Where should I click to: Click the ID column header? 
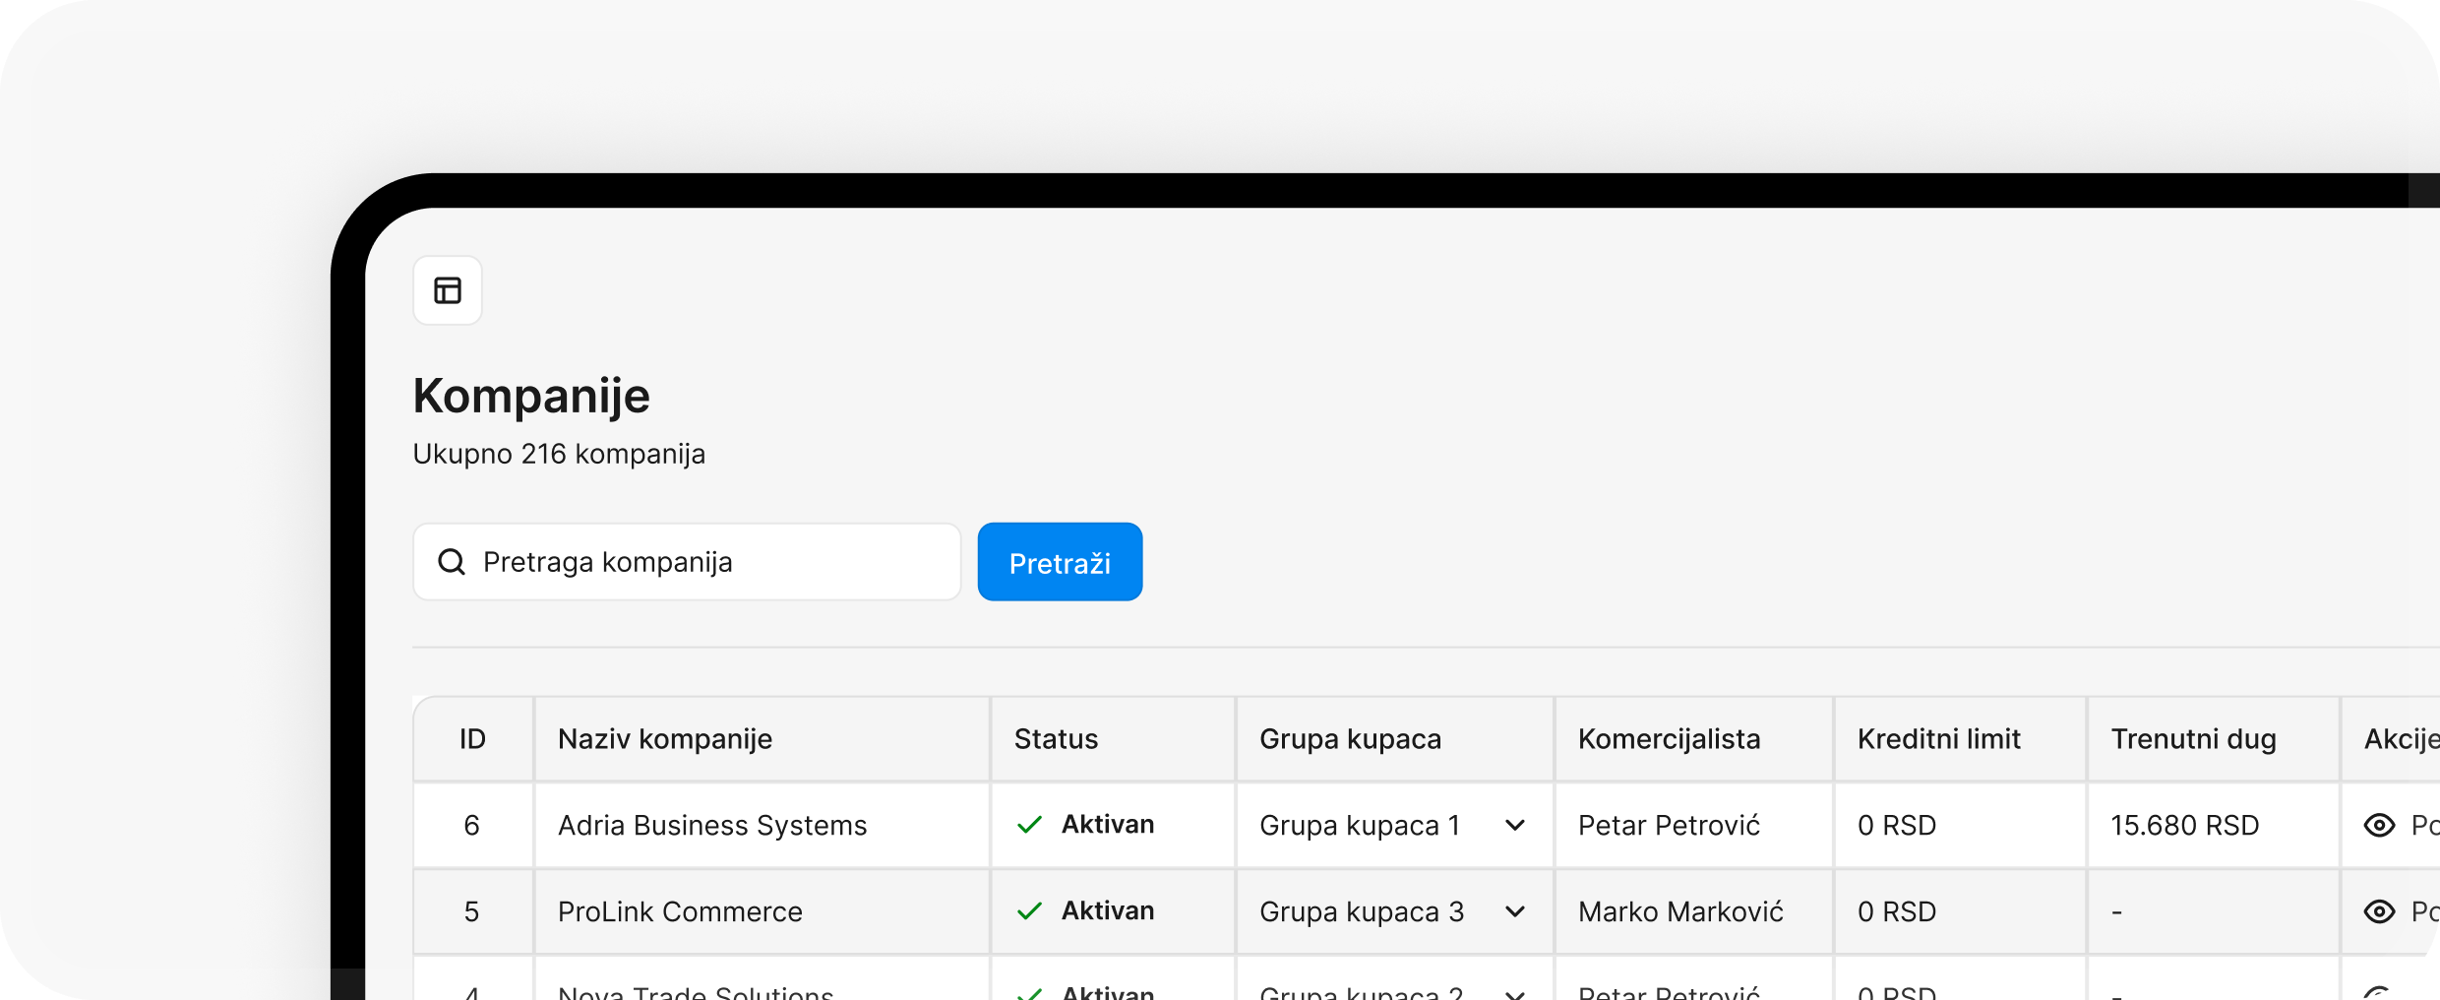(472, 739)
